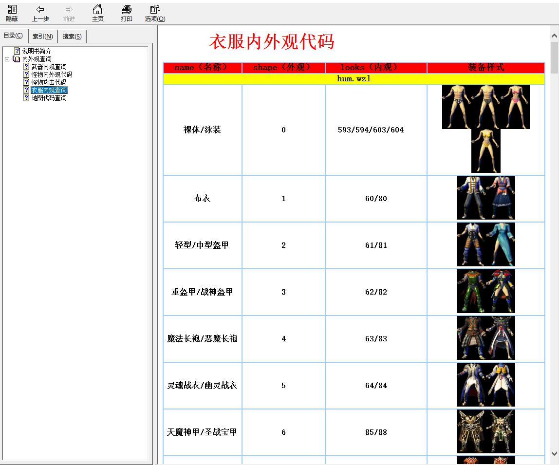Collapse the 内外观查询 tree node
This screenshot has width=559, height=465.
(x=7, y=59)
